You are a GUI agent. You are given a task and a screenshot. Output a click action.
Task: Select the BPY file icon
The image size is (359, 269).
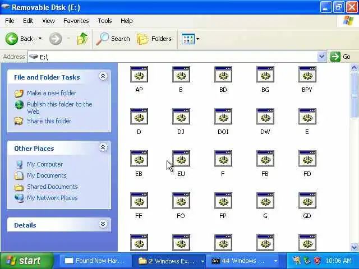pyautogui.click(x=307, y=75)
